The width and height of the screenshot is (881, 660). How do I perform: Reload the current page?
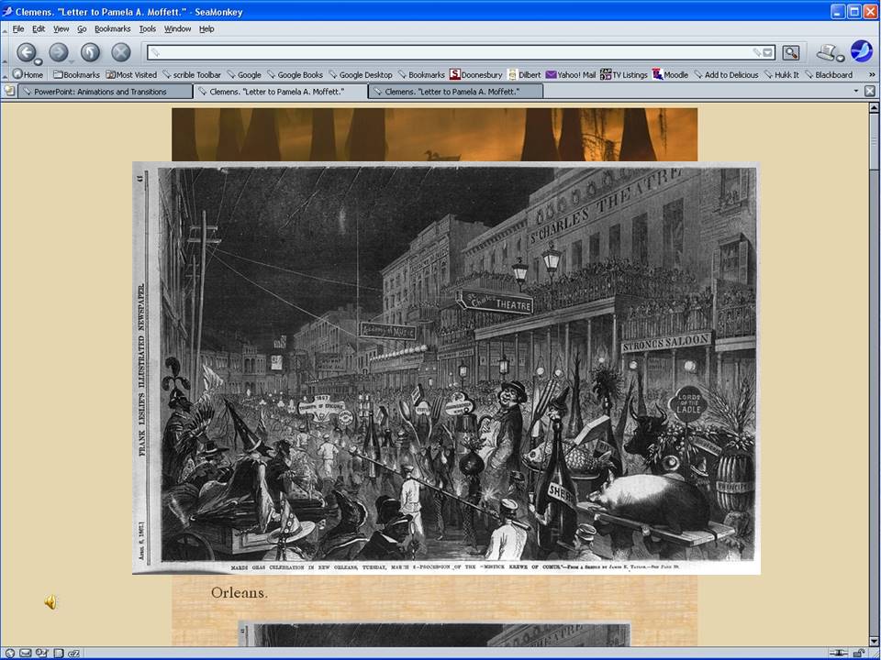click(x=90, y=52)
